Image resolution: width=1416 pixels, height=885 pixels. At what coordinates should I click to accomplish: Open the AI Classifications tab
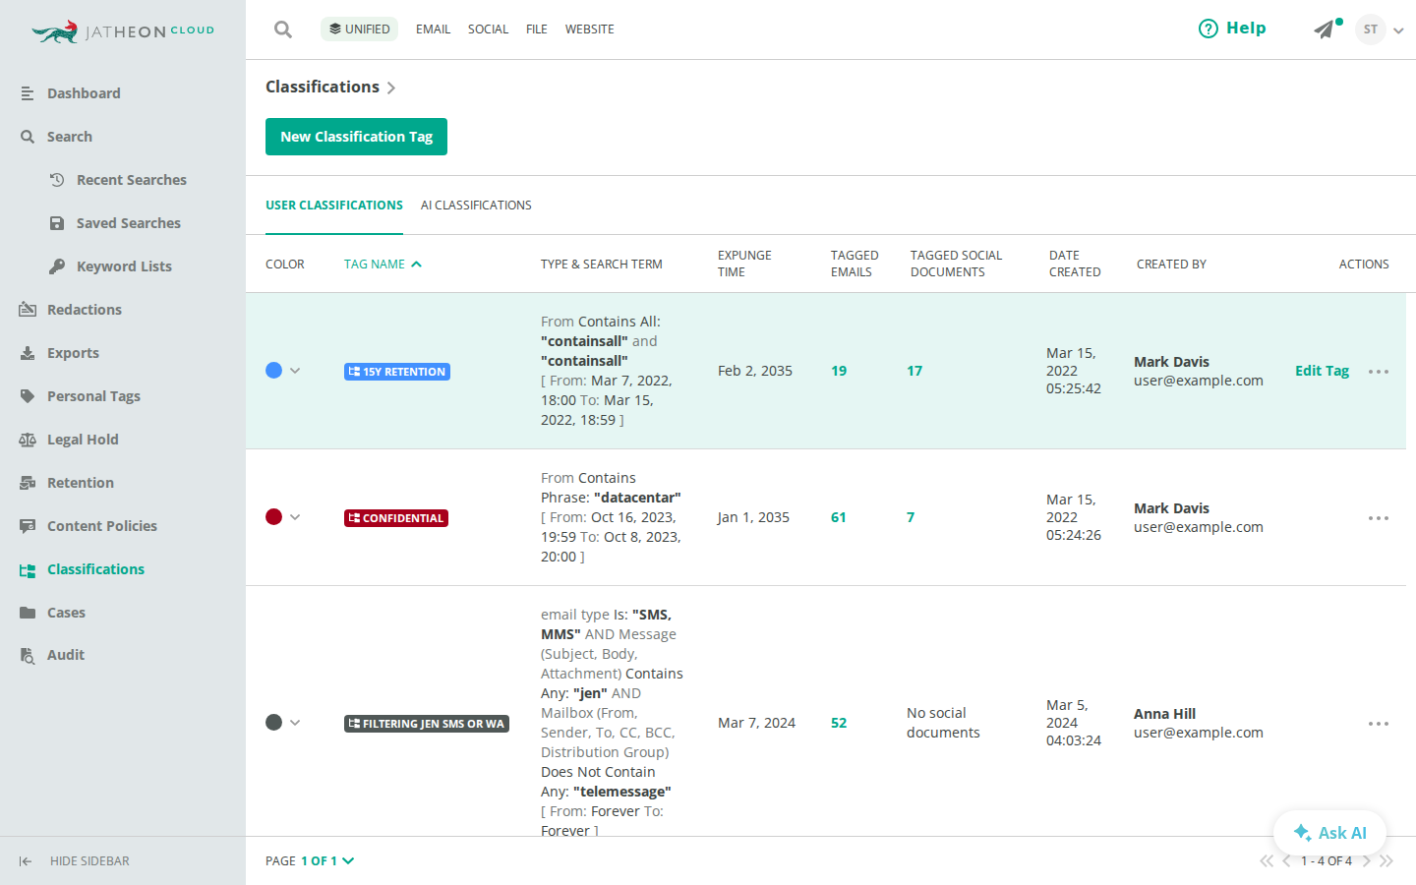click(476, 206)
